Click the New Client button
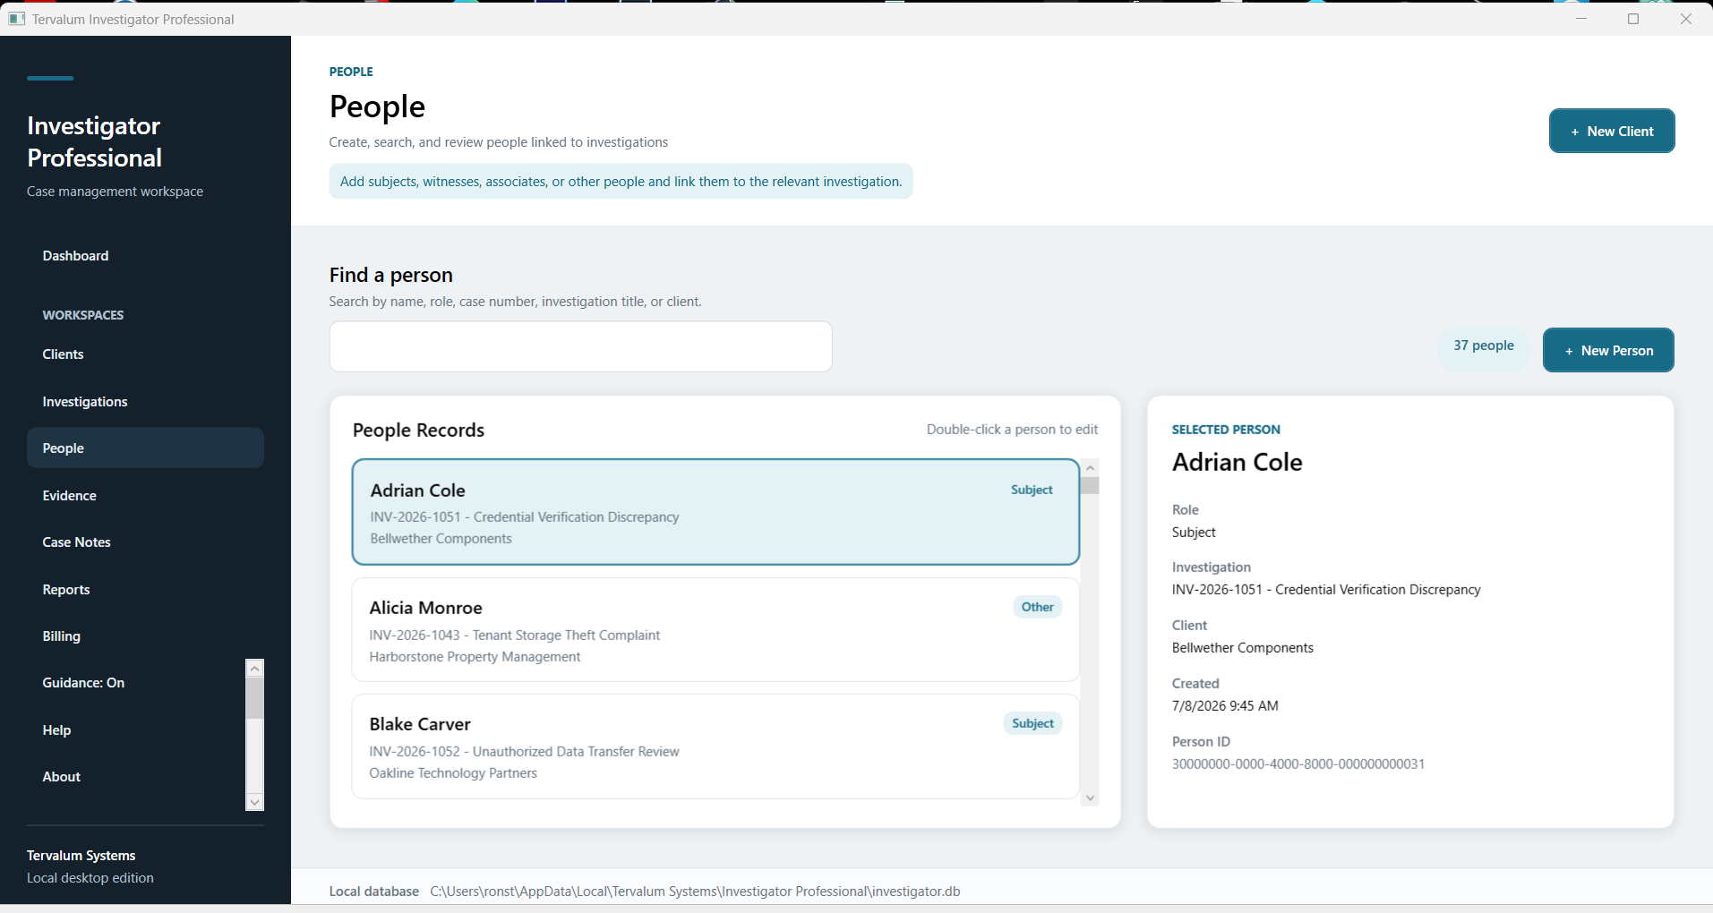This screenshot has height=913, width=1713. 1612,131
